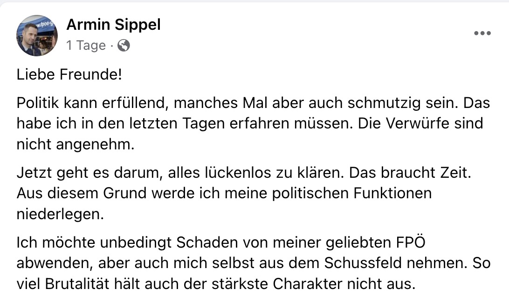The height and width of the screenshot is (296, 509).
Task: Click the word 'Charakter' in last line
Action: click(x=308, y=284)
